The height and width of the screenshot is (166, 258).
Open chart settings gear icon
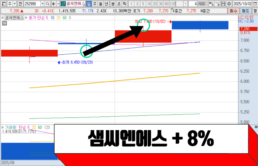coord(229,4)
